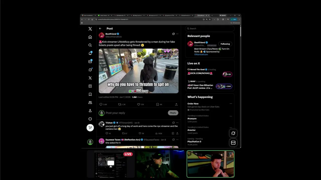Click the X Search box
The width and height of the screenshot is (321, 180).
click(x=210, y=28)
